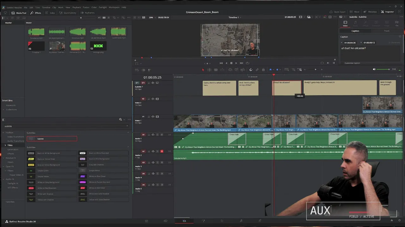Image resolution: width=405 pixels, height=227 pixels.
Task: Open Timeline 1 name dropdown
Action: (234, 17)
